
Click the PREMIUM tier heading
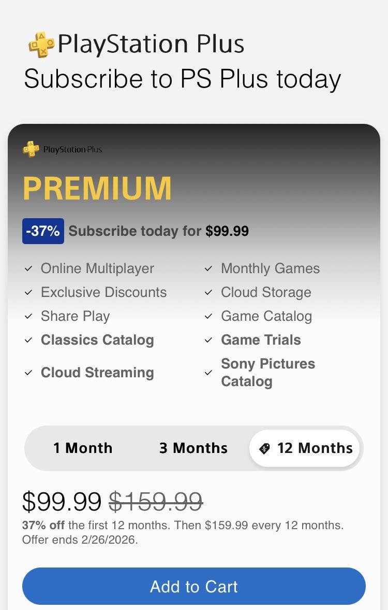pos(97,188)
